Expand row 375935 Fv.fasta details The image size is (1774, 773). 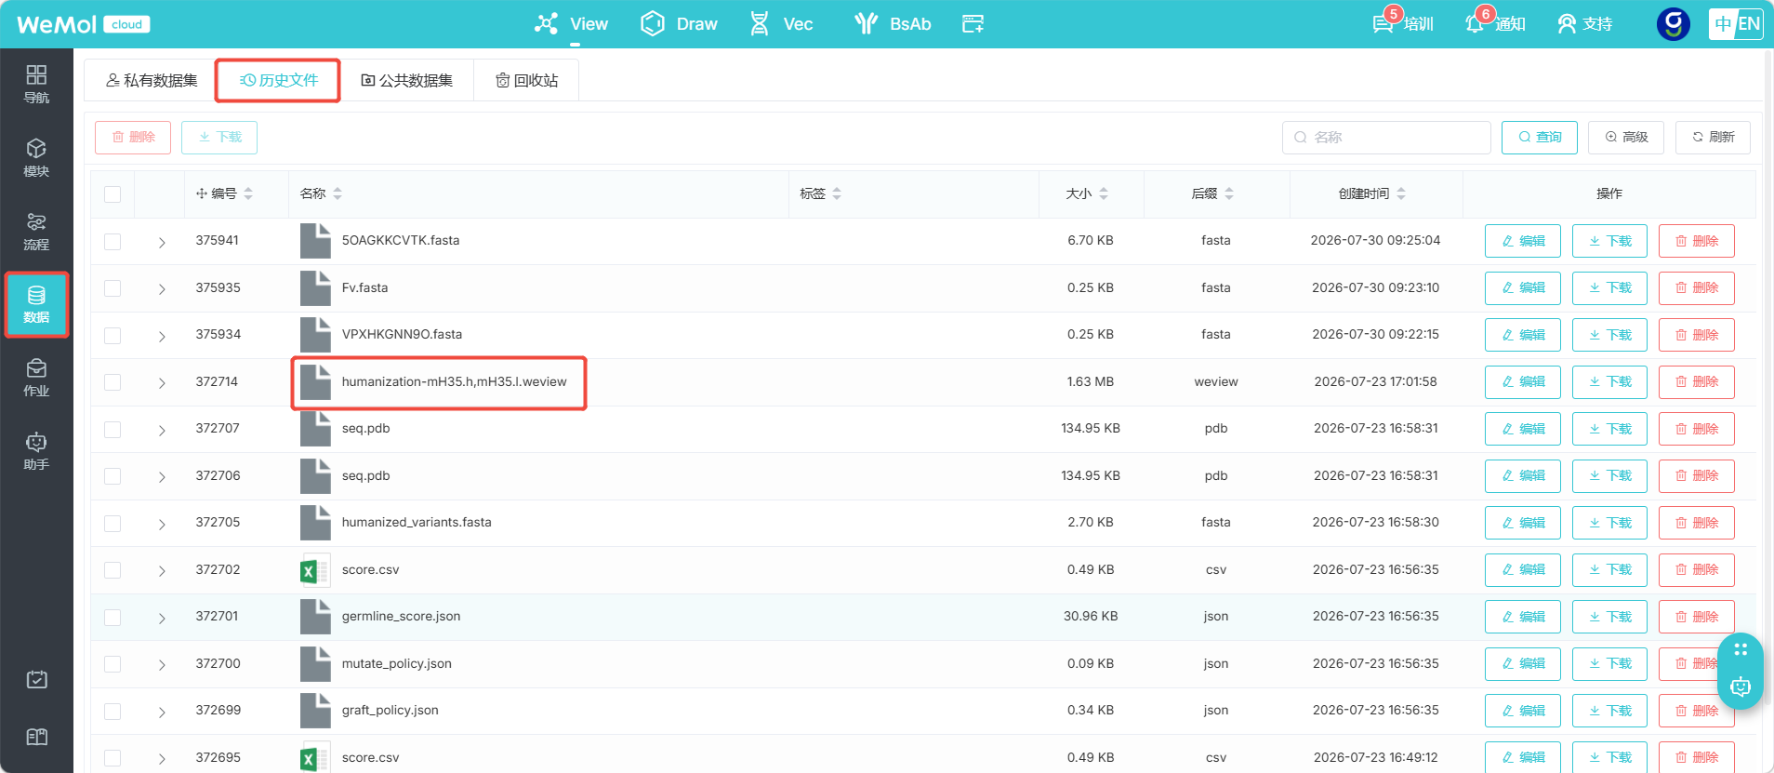click(x=162, y=289)
